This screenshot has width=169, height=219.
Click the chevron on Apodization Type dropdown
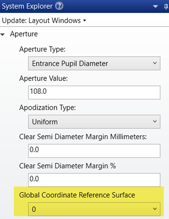(x=155, y=121)
